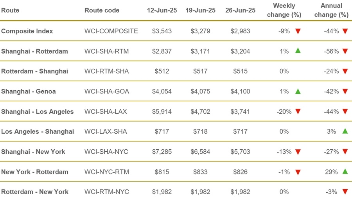Select the Route column header
This screenshot has width=352, height=199.
pos(10,10)
